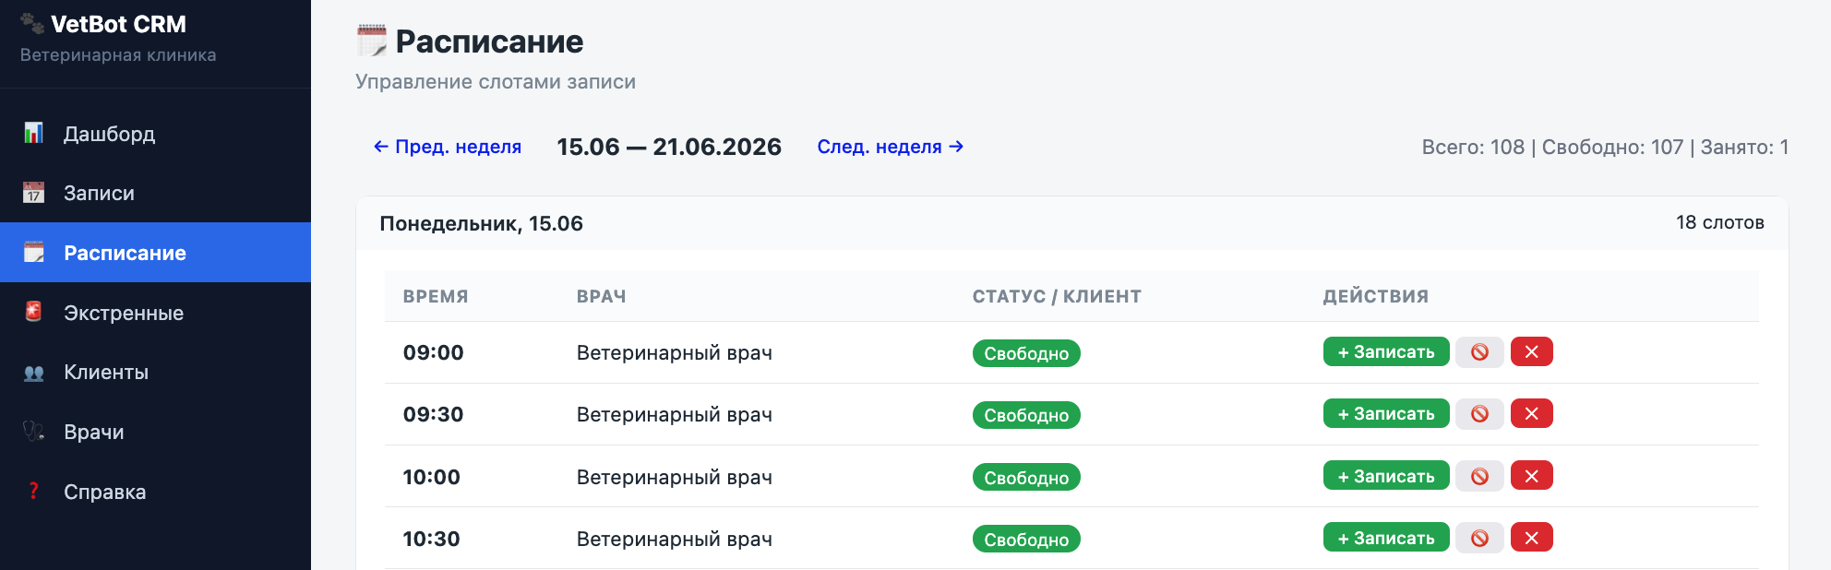This screenshot has height=570, width=1831.
Task: Block the 10:30 slot with prohibit icon
Action: coord(1479,538)
